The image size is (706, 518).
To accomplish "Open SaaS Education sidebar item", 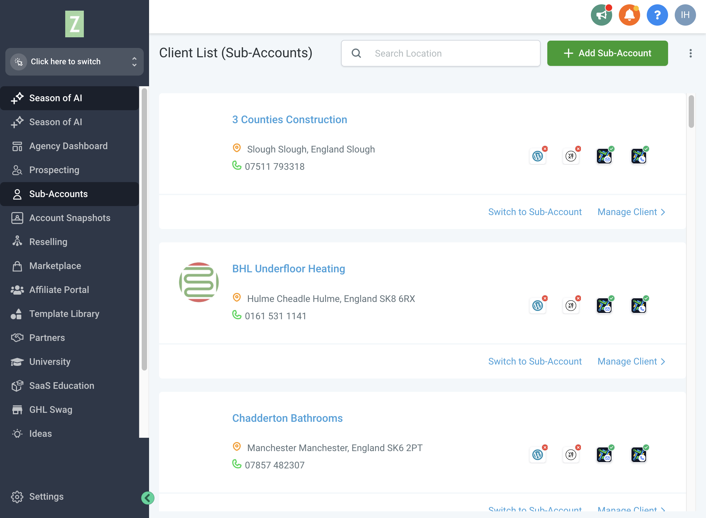I will click(x=70, y=386).
